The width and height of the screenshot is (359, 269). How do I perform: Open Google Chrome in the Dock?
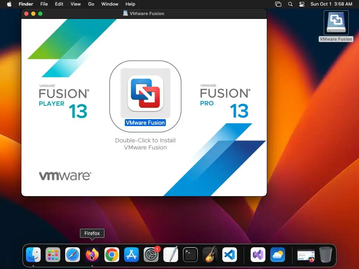pyautogui.click(x=112, y=255)
